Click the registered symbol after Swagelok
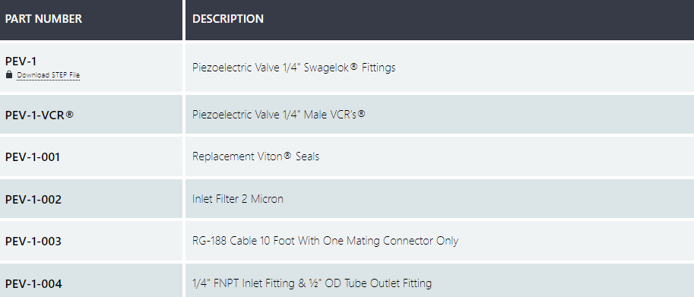 [353, 67]
